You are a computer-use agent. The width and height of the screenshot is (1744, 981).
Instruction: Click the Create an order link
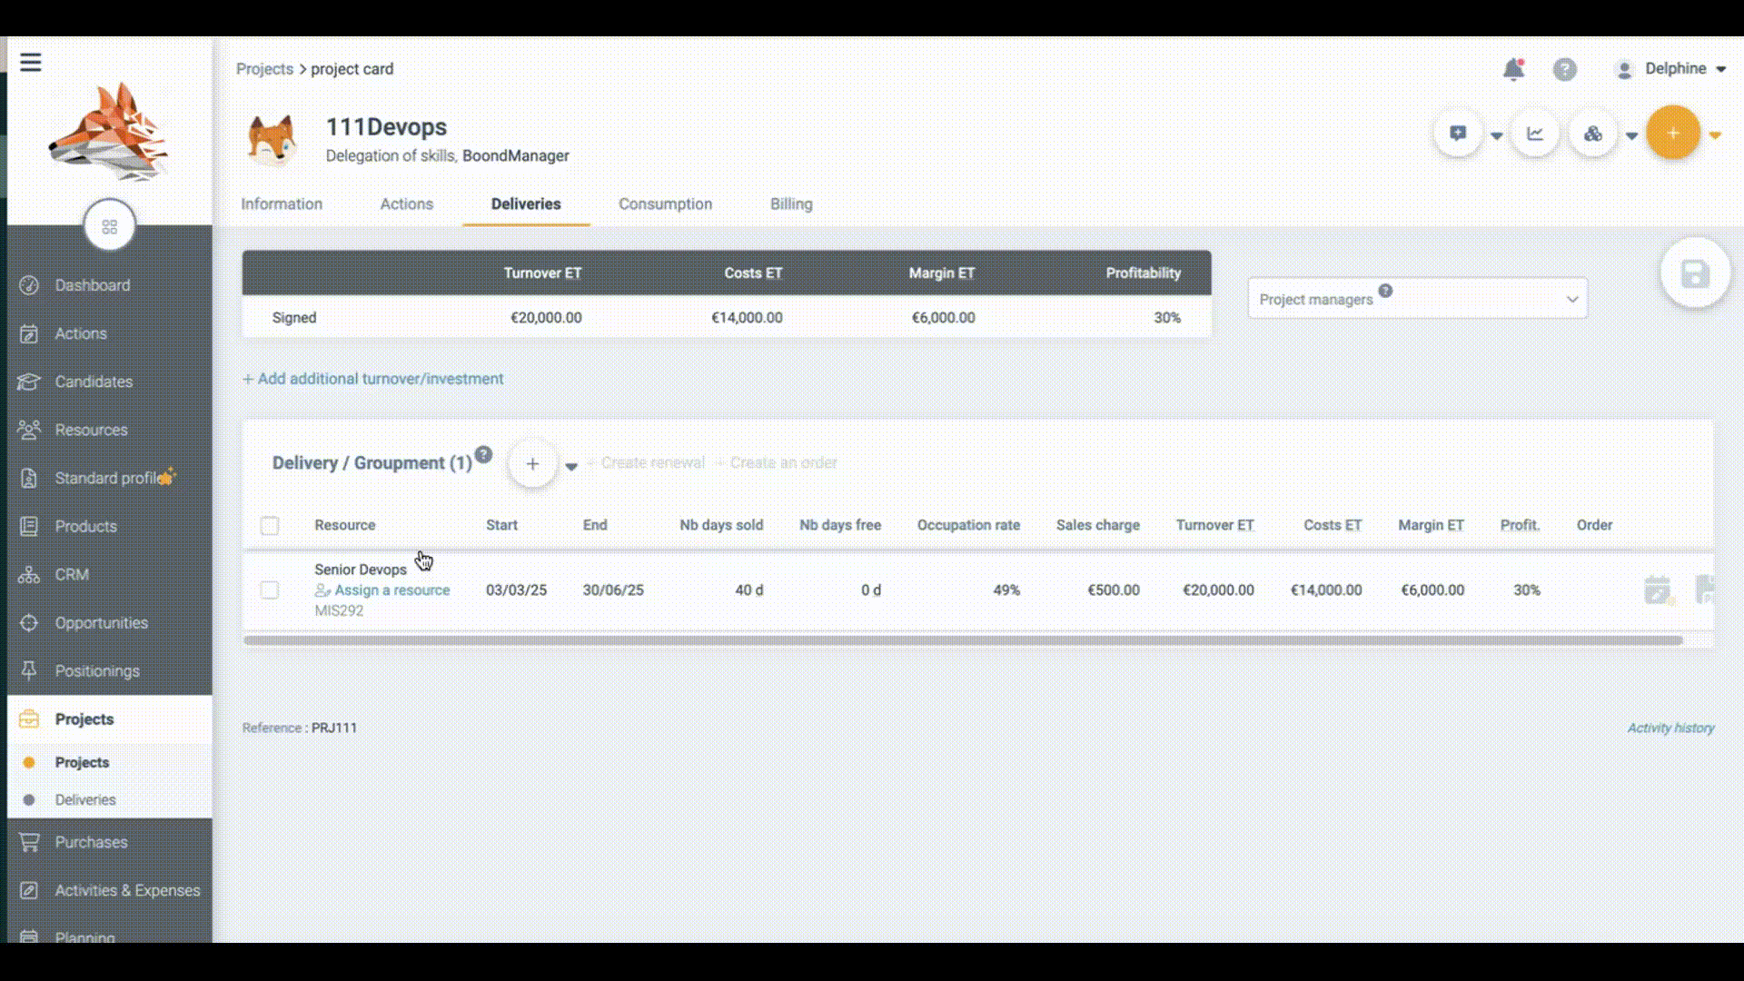(x=777, y=462)
